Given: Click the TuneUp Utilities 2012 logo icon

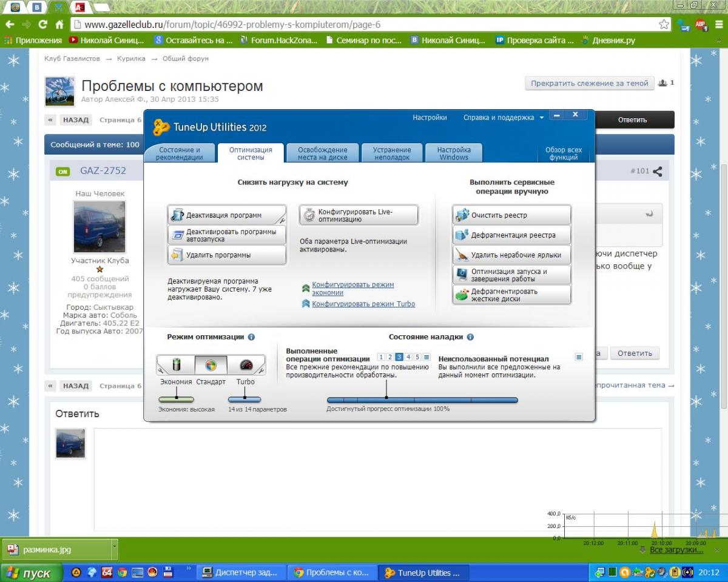Looking at the screenshot, I should pos(161,127).
